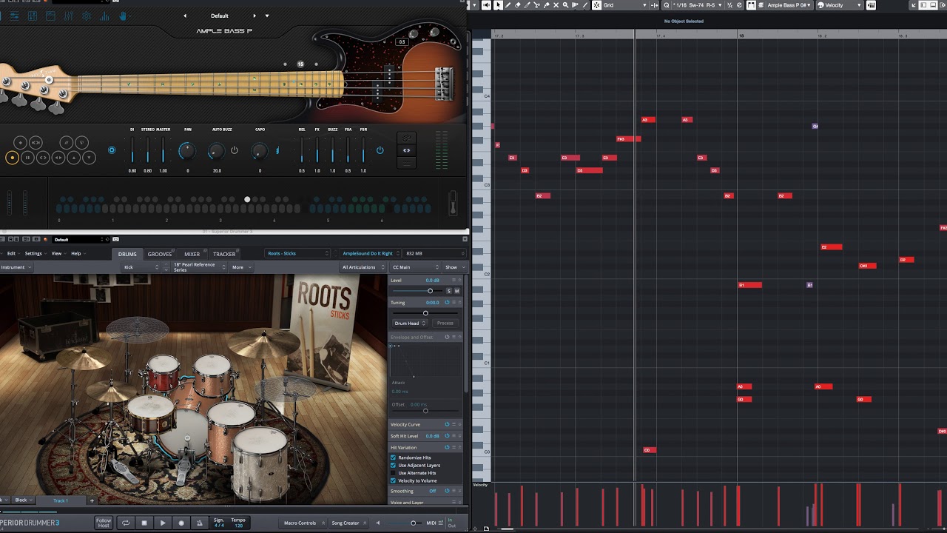Open the Grid snap type dropdown
Viewport: 947px width, 533px height.
click(626, 5)
